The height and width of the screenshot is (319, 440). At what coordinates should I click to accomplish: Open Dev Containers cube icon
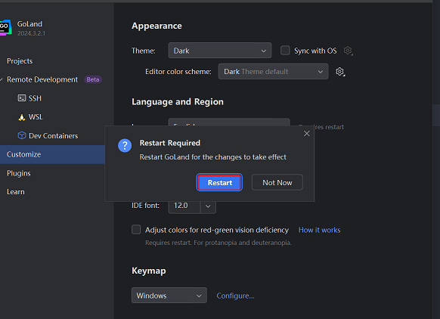22,135
